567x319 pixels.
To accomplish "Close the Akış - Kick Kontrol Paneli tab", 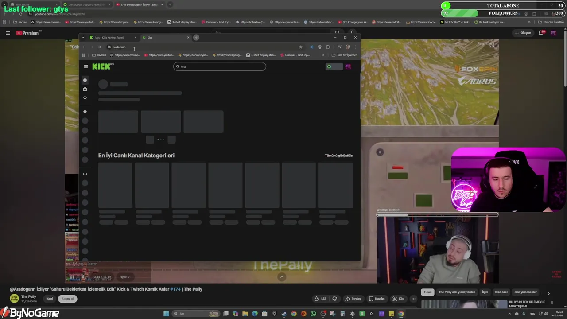I will 135,38.
